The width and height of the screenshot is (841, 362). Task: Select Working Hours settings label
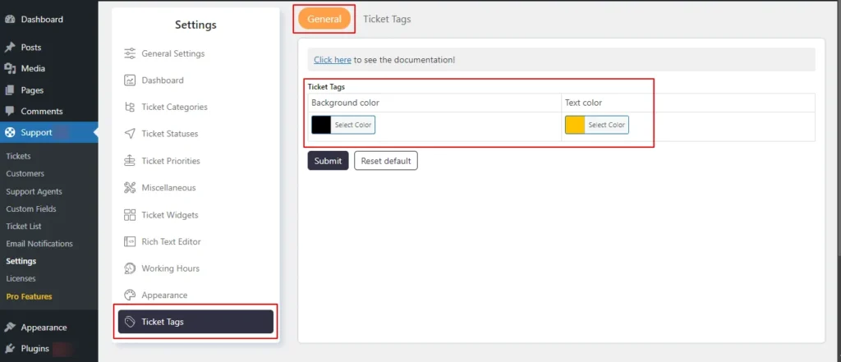[x=170, y=268]
